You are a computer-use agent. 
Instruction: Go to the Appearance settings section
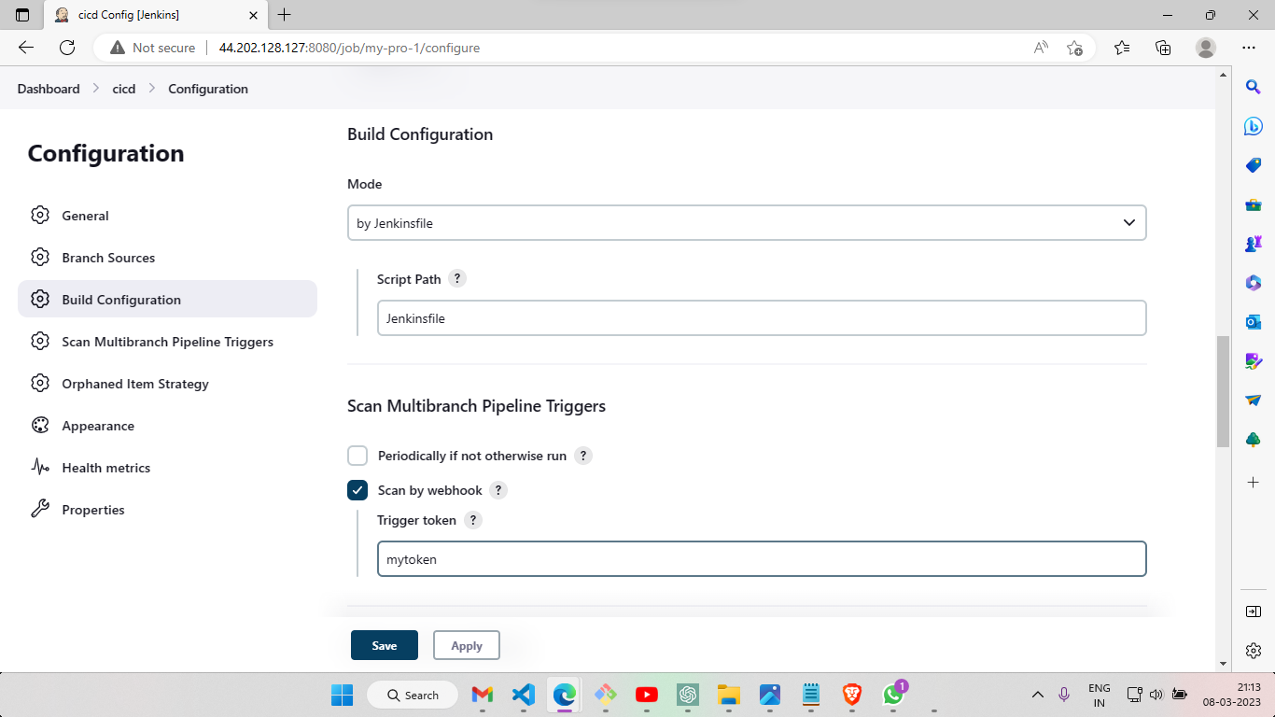[x=98, y=425]
